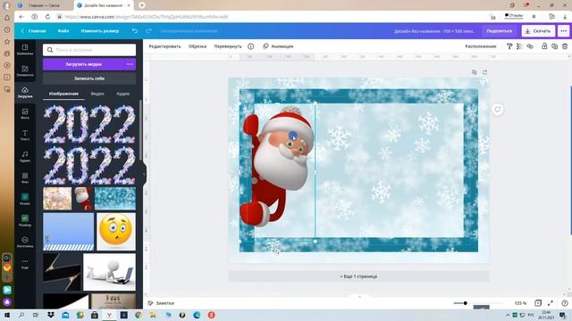Click the Flip button in toolbar
This screenshot has height=321, width=572.
pyautogui.click(x=228, y=46)
